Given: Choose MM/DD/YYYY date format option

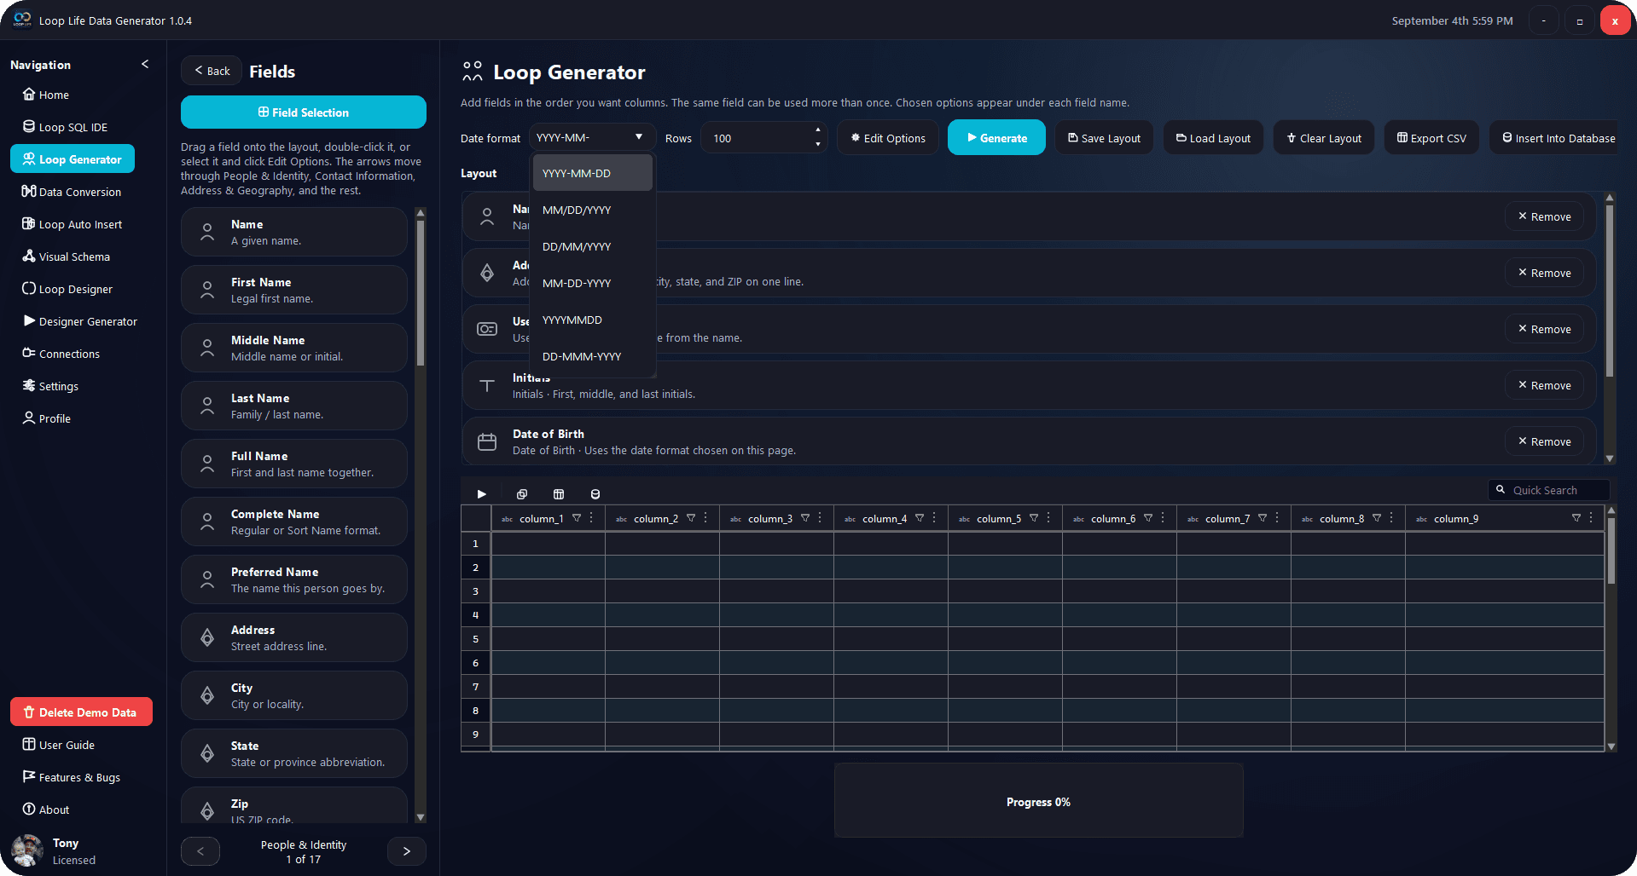Looking at the screenshot, I should (x=593, y=210).
